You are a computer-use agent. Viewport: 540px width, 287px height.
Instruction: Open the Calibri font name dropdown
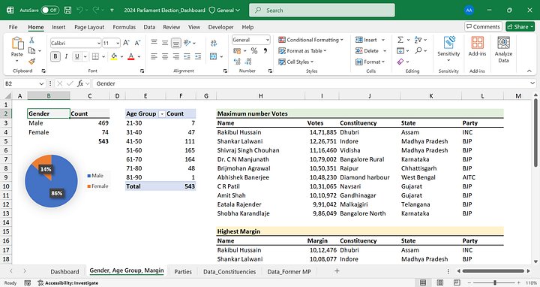pyautogui.click(x=98, y=43)
